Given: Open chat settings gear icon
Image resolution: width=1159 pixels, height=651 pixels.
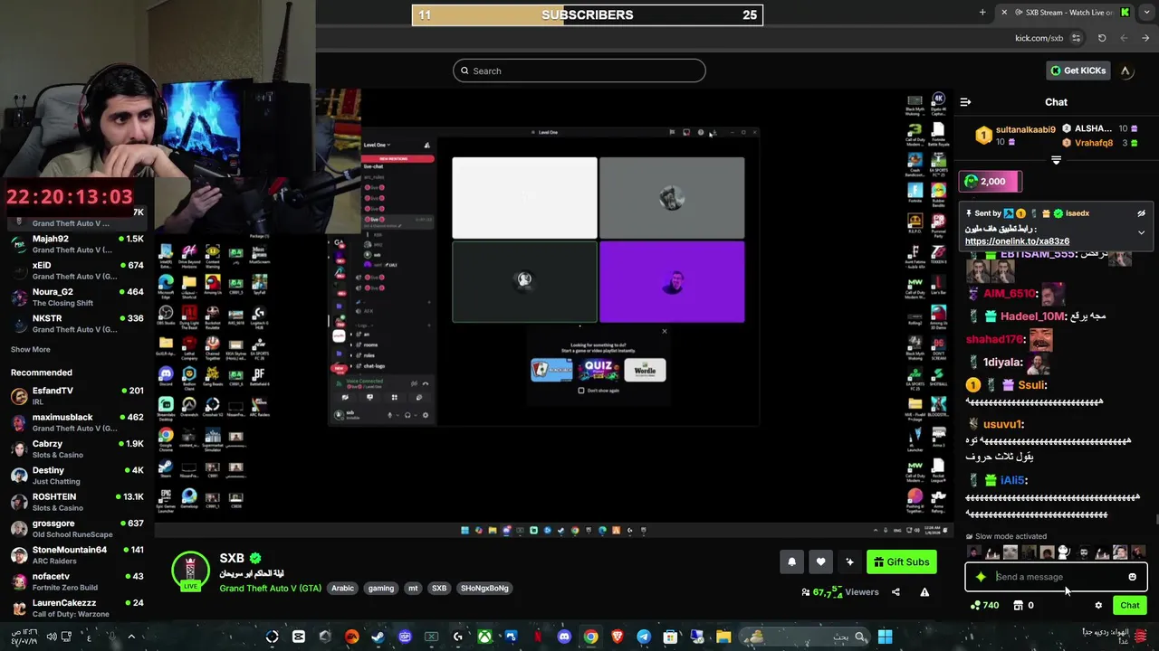Looking at the screenshot, I should coord(1098,606).
